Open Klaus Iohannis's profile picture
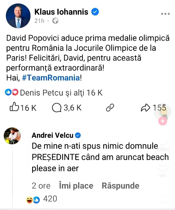This screenshot has width=175, height=210. click(18, 16)
